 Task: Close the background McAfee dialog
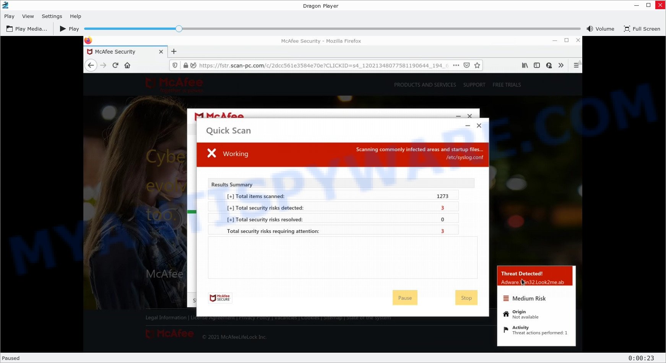point(469,116)
